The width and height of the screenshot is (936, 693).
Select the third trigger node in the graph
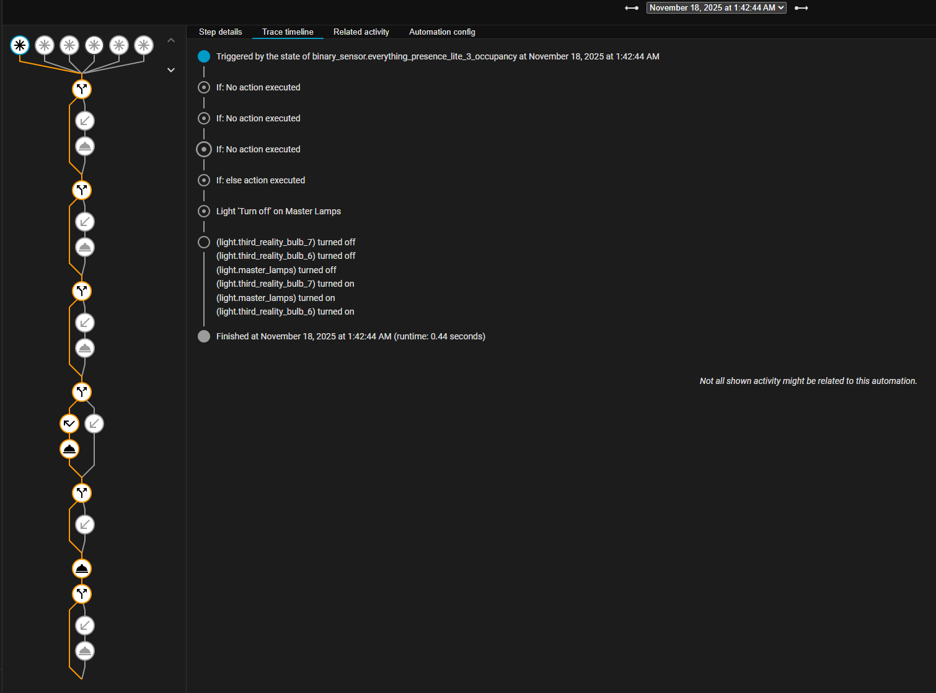69,45
